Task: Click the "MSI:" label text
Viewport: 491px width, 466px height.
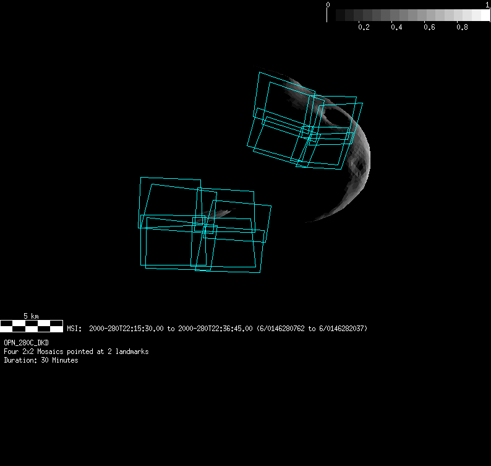Action: point(74,329)
